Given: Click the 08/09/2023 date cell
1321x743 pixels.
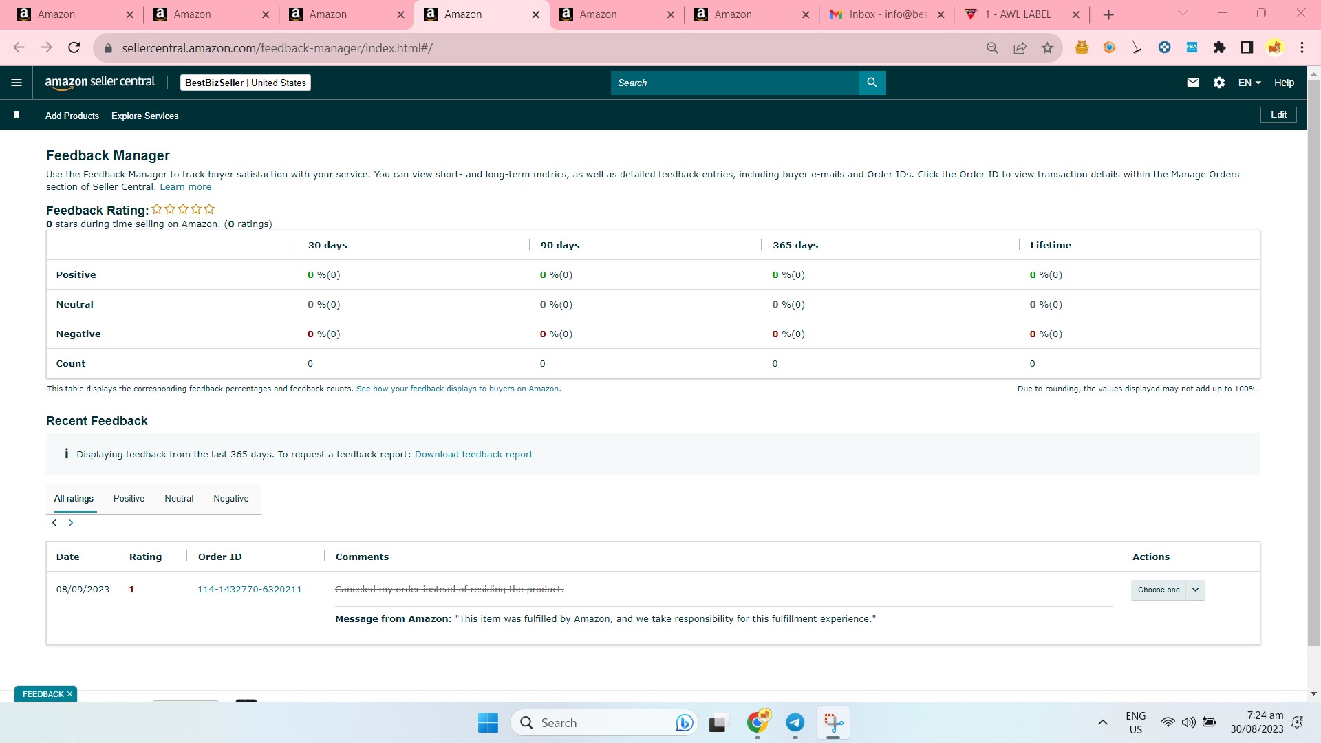Looking at the screenshot, I should [x=83, y=589].
